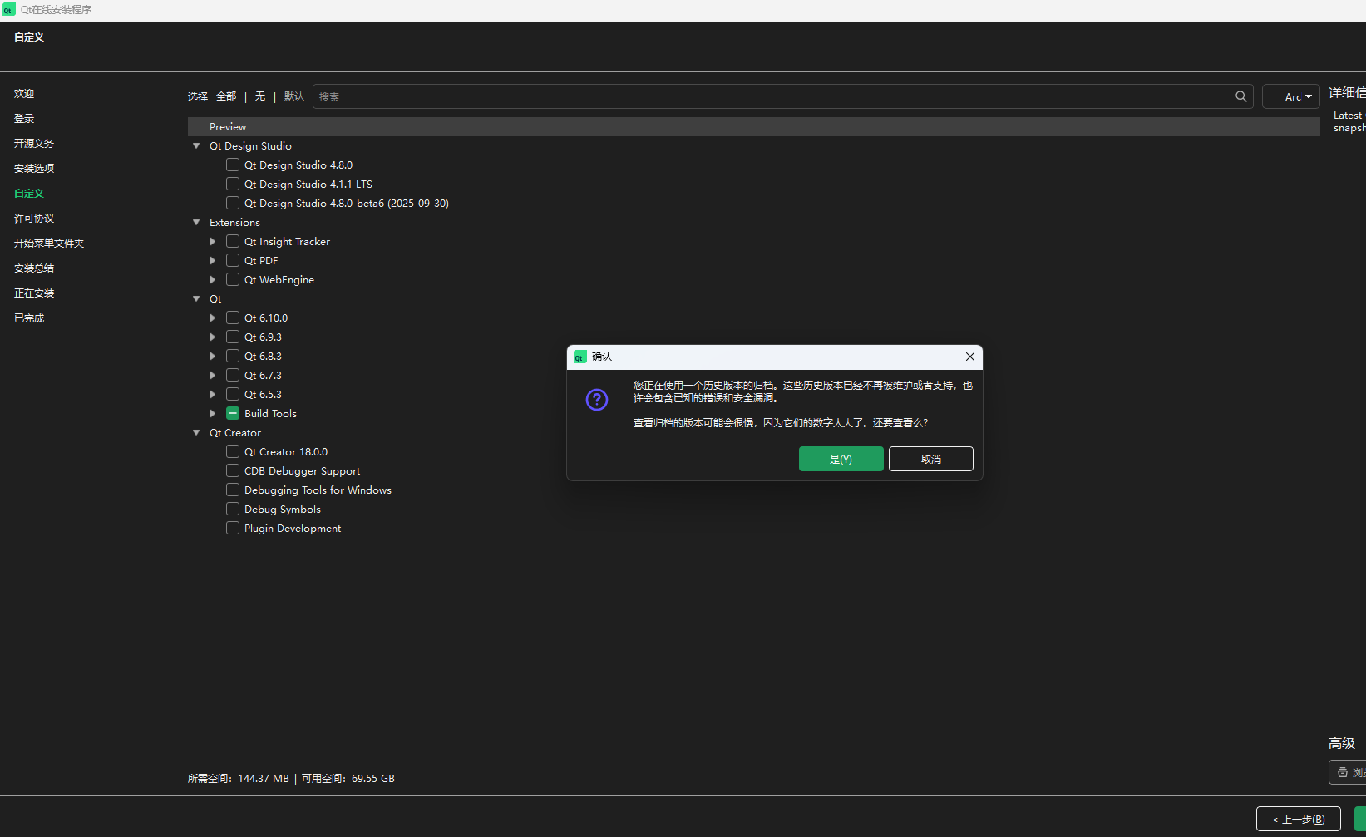Check the Qt 6.5.3 checkbox
Viewport: 1366px width, 837px height.
coord(233,394)
